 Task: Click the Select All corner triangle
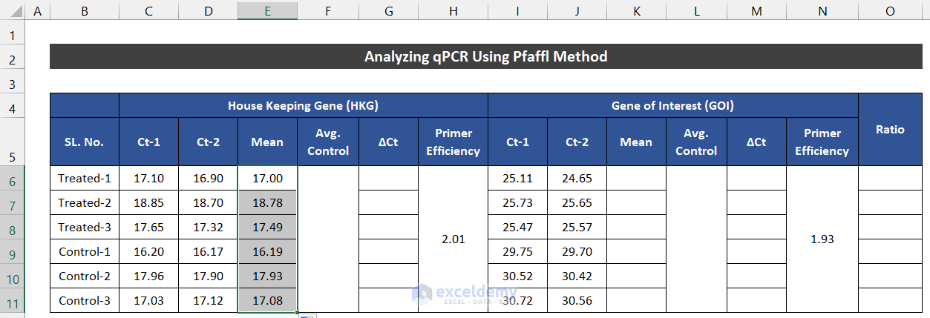tap(13, 10)
